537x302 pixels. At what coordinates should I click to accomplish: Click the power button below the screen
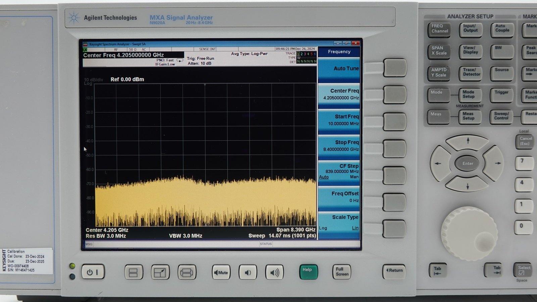(93, 272)
